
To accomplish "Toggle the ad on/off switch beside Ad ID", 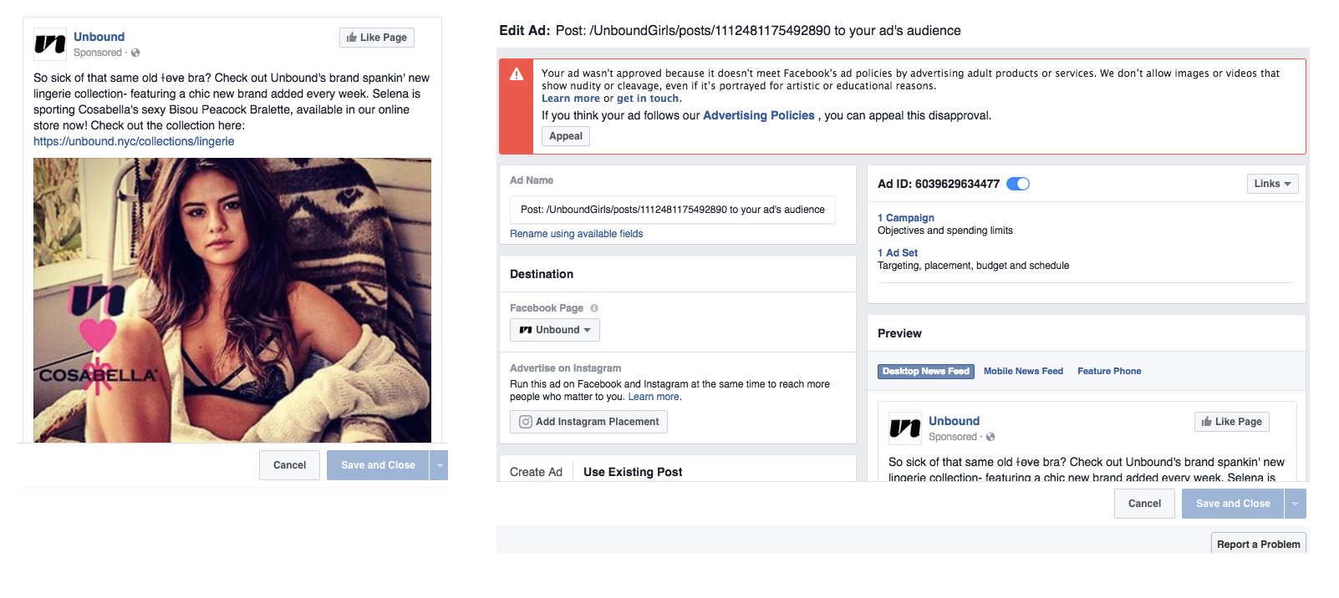I will point(1018,184).
